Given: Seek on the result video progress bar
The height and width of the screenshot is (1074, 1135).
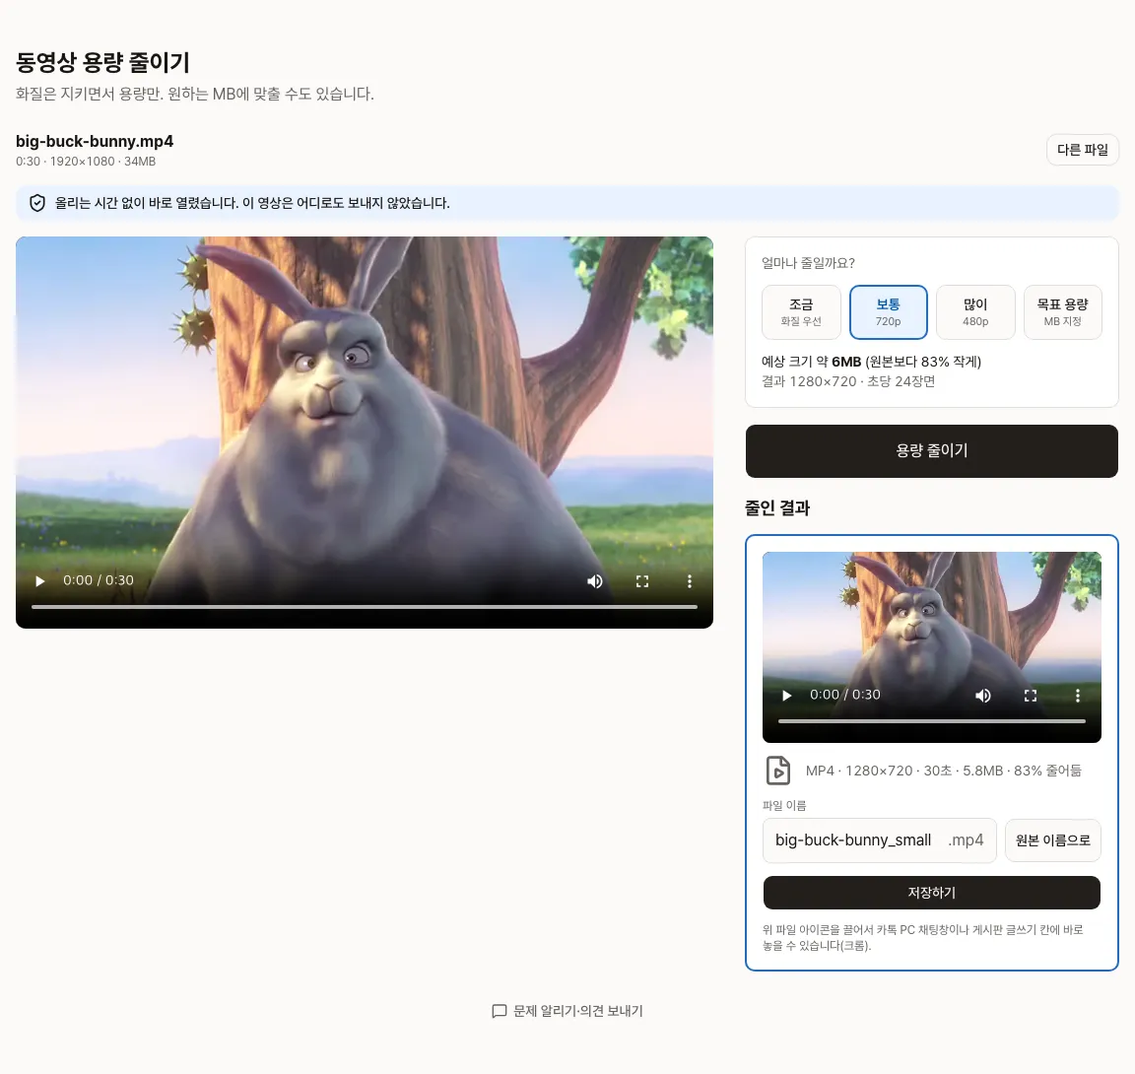Looking at the screenshot, I should 932,721.
